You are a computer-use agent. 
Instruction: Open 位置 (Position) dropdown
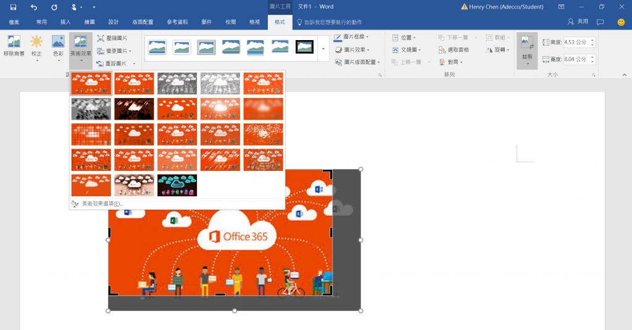click(x=404, y=38)
